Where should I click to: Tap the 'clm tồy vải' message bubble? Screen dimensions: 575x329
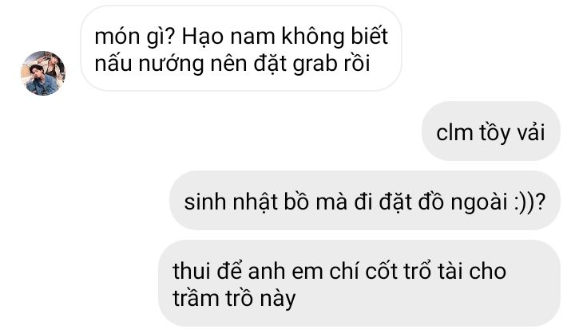(490, 131)
